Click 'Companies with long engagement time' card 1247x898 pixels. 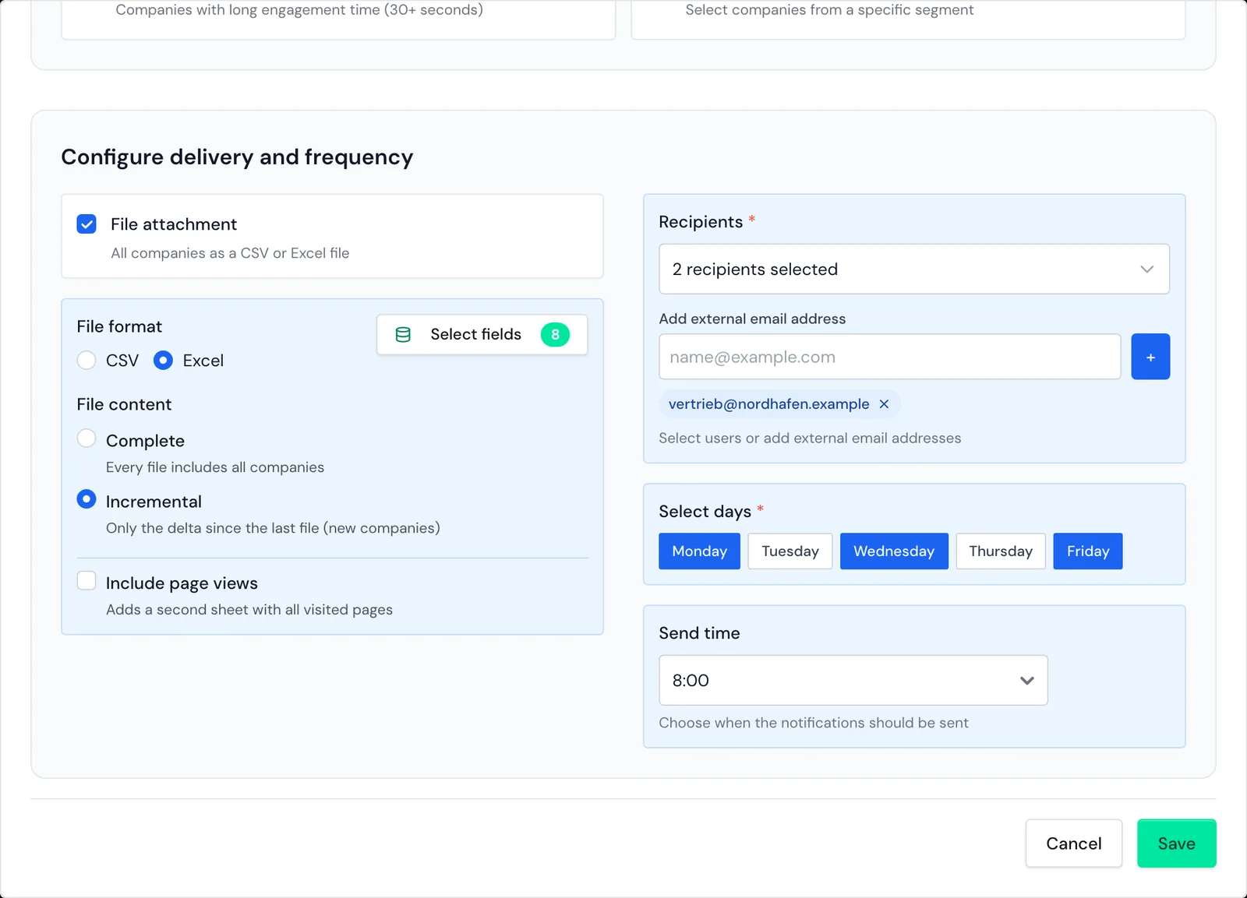pyautogui.click(x=338, y=19)
